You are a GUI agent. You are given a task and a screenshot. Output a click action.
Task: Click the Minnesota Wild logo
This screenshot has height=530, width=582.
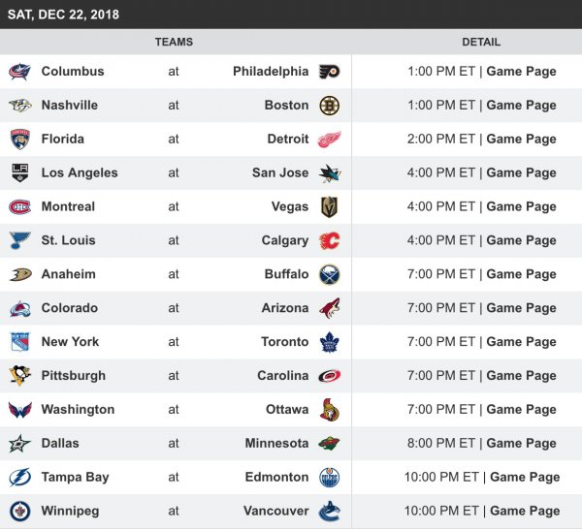(x=330, y=444)
